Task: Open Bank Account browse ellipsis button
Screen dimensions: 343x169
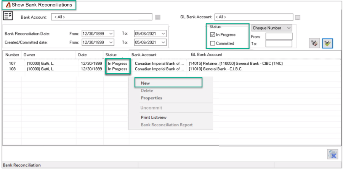Action: point(158,17)
